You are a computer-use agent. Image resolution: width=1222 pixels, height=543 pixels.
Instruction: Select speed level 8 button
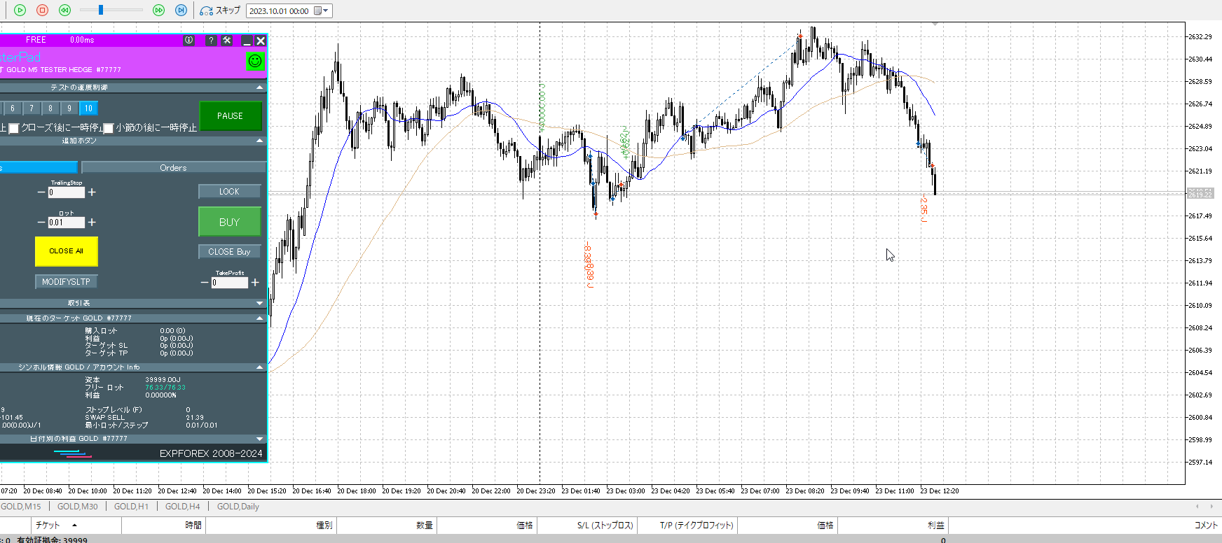(x=50, y=108)
